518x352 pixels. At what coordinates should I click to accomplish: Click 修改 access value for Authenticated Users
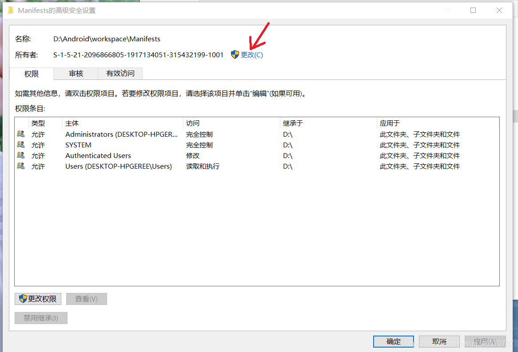[193, 155]
